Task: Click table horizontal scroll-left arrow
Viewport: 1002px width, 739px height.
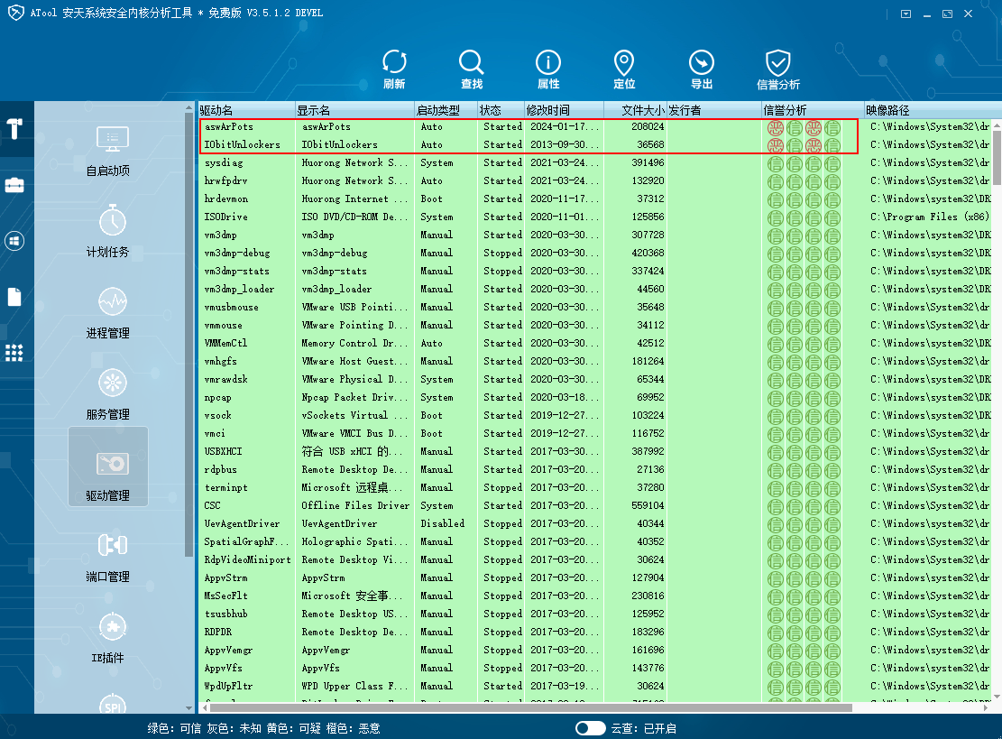Action: 205,707
